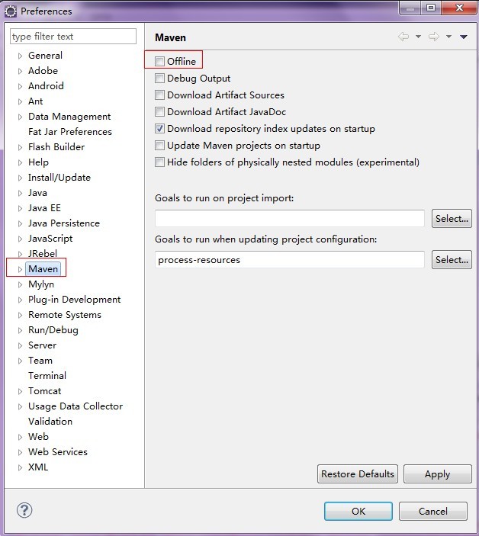
Task: Click the Preferences window title icon
Action: pos(11,11)
